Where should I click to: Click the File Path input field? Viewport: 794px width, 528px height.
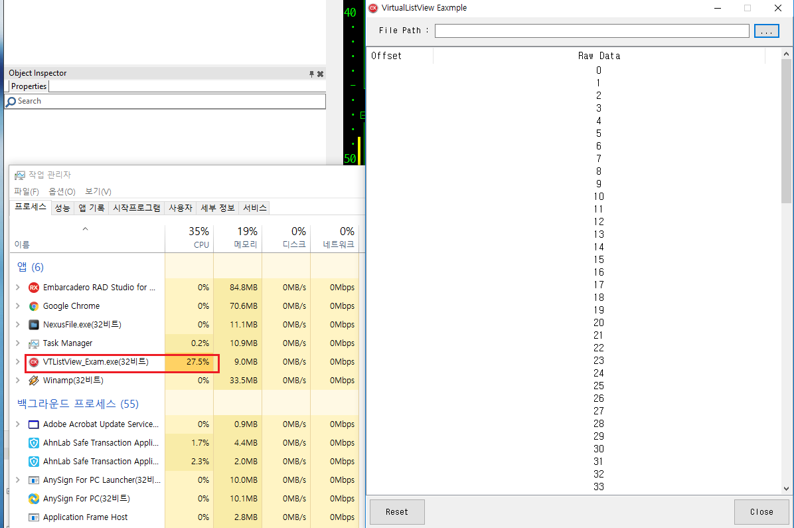click(592, 31)
